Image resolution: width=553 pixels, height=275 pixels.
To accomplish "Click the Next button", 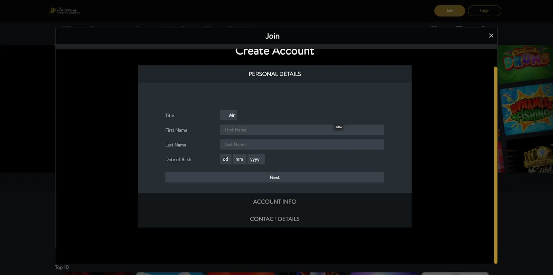I will tap(274, 177).
